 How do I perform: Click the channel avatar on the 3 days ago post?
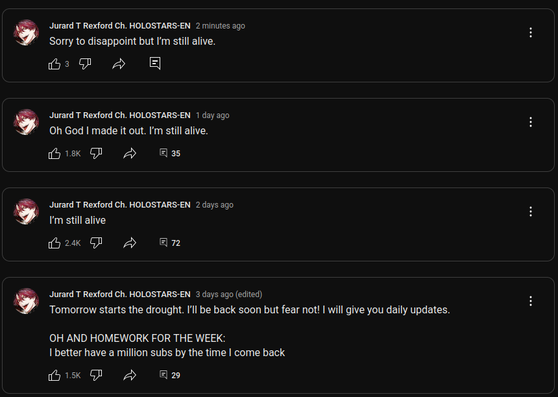tap(27, 301)
